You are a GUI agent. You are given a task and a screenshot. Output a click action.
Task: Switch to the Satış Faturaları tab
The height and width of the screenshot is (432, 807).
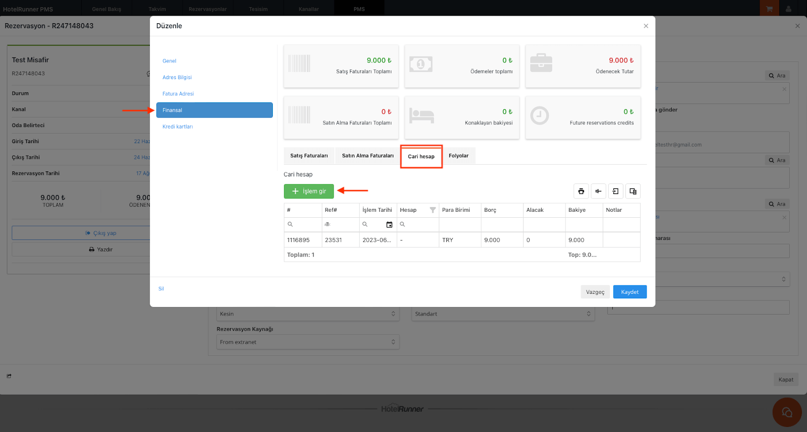pos(309,156)
